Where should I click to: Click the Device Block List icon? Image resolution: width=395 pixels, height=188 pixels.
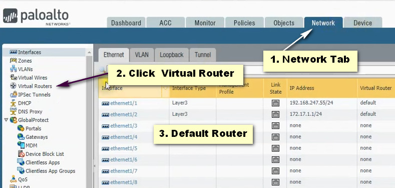tap(21, 154)
